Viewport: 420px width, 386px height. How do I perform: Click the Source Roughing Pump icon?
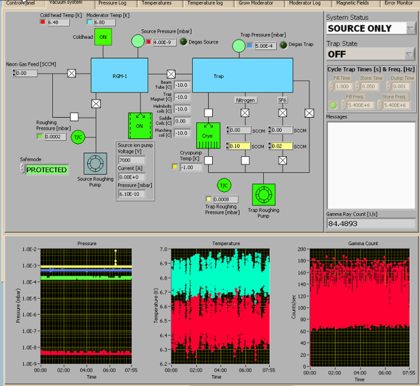tap(95, 164)
